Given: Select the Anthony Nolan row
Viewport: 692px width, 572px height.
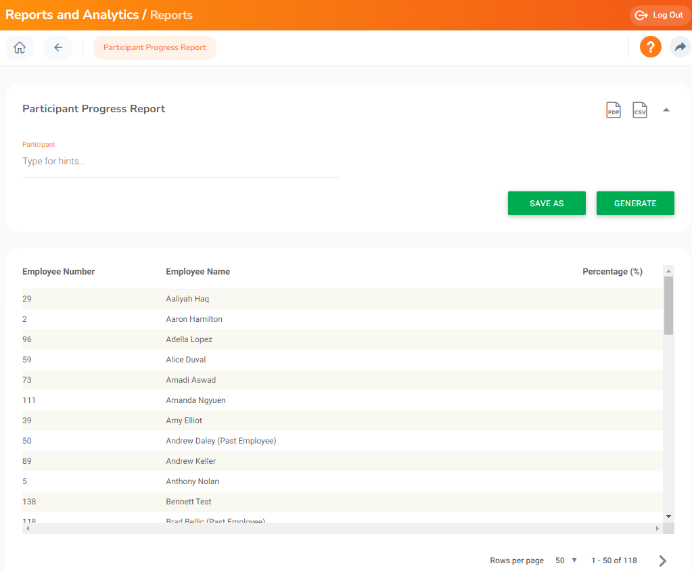Looking at the screenshot, I should point(342,481).
